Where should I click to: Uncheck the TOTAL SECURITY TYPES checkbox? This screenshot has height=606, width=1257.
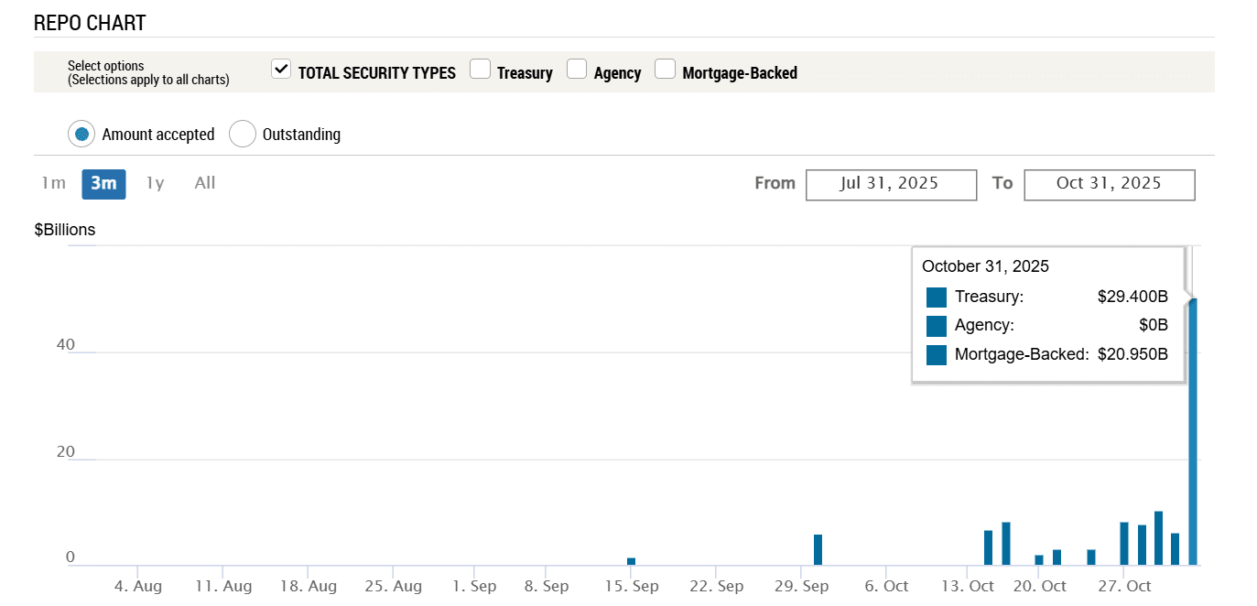281,70
